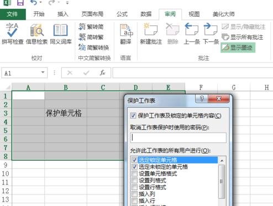Click the formula bar cancel X icon

(x=70, y=73)
